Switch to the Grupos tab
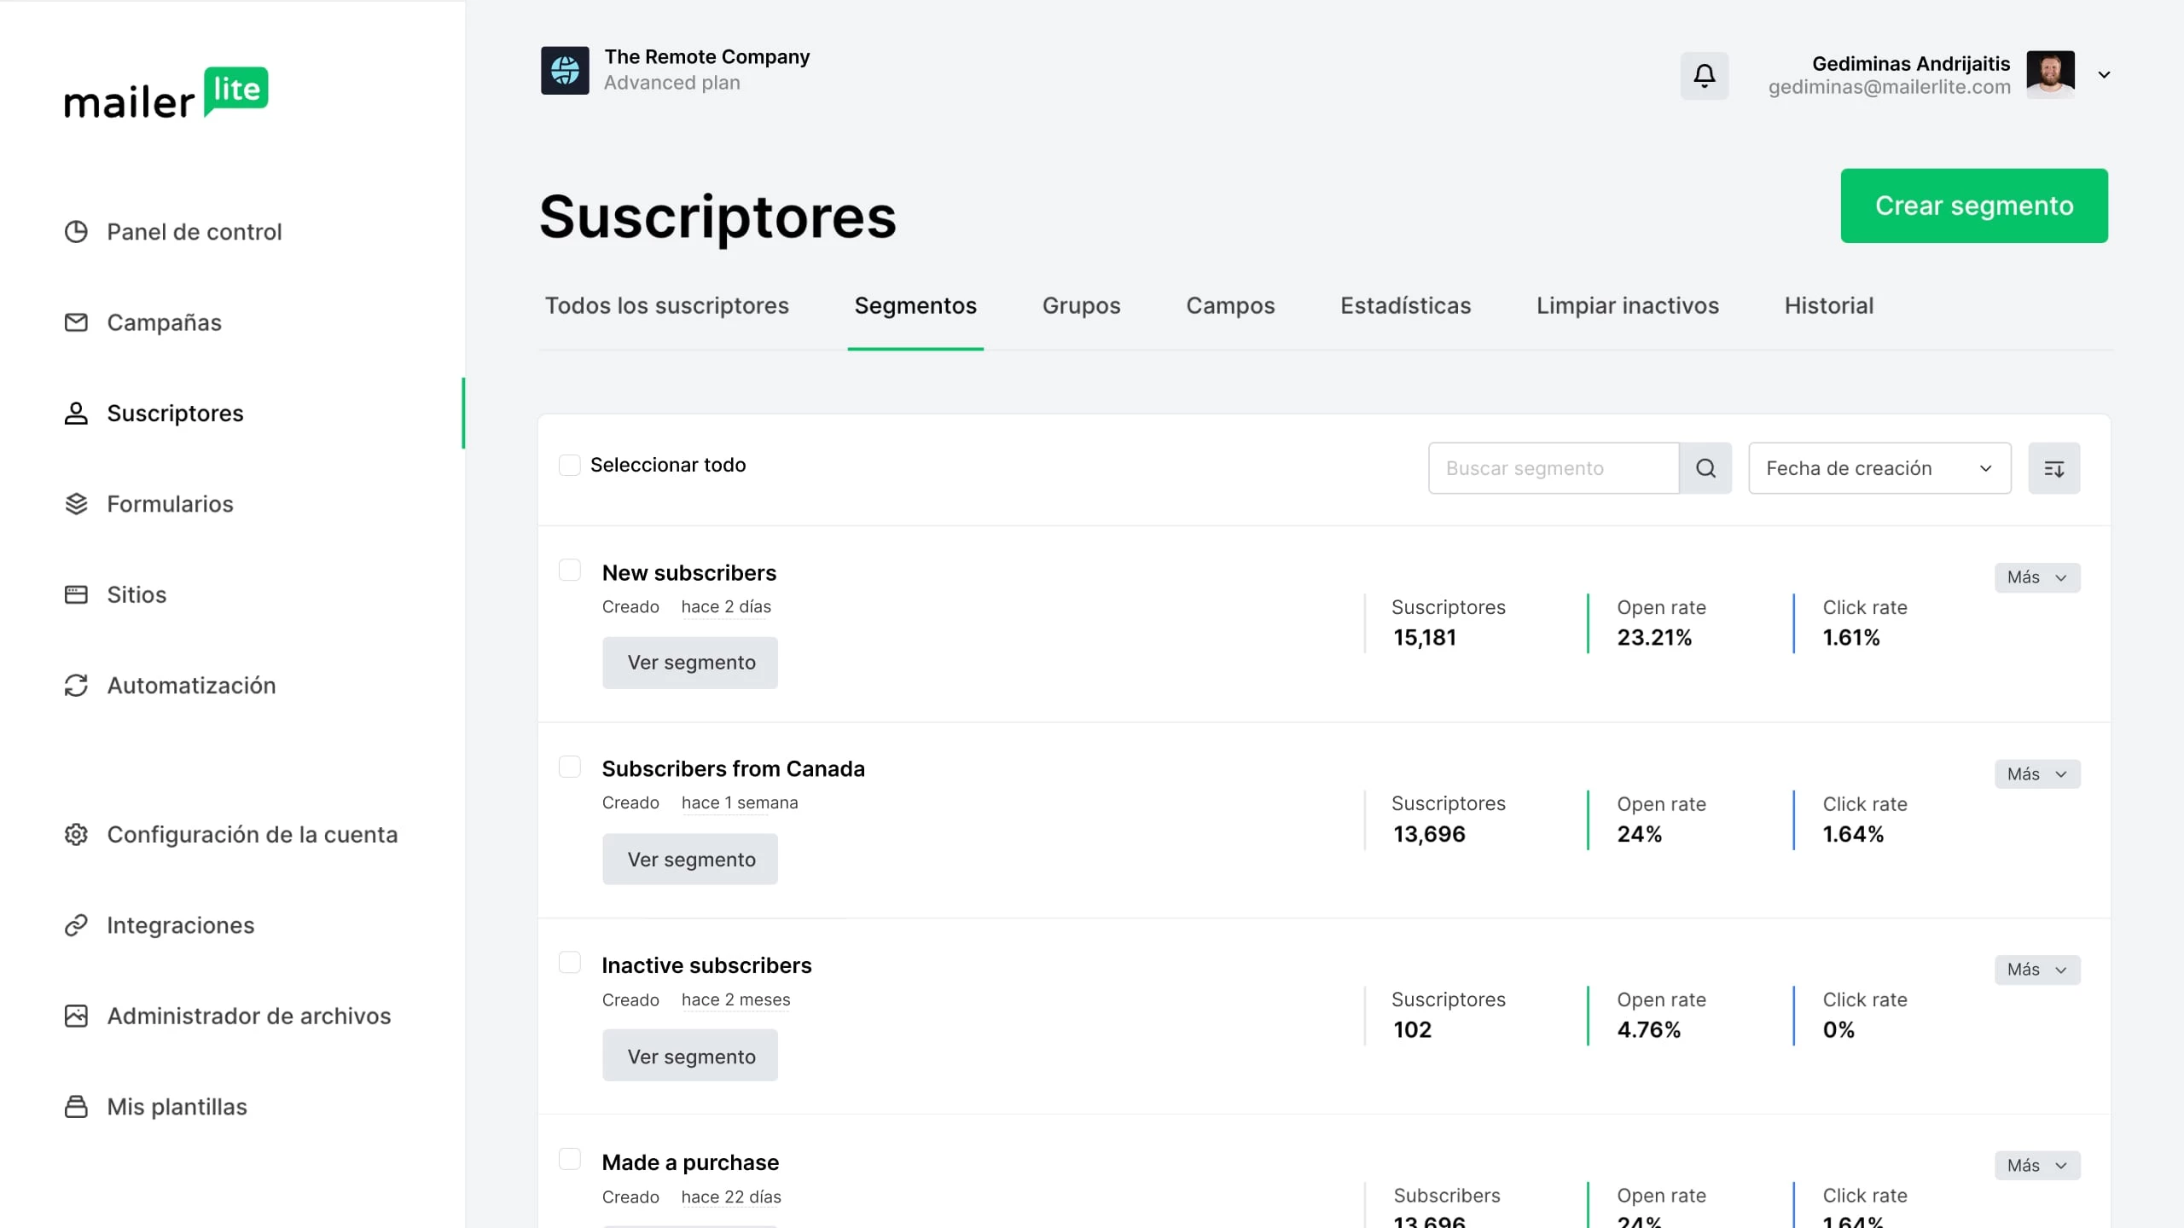The height and width of the screenshot is (1228, 2184). click(1081, 305)
